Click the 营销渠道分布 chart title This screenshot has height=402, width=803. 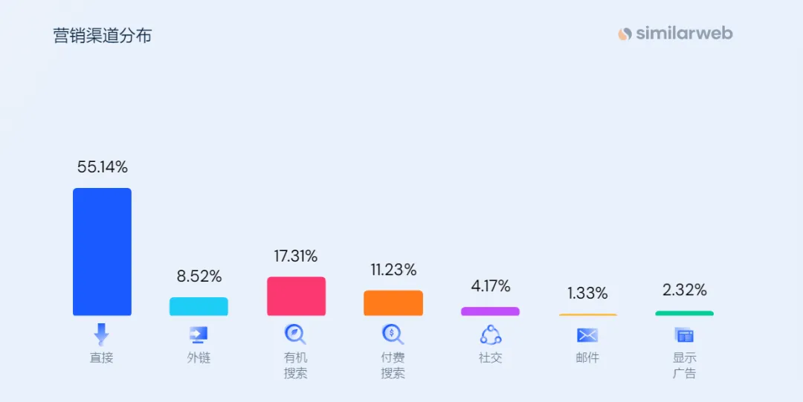point(103,36)
